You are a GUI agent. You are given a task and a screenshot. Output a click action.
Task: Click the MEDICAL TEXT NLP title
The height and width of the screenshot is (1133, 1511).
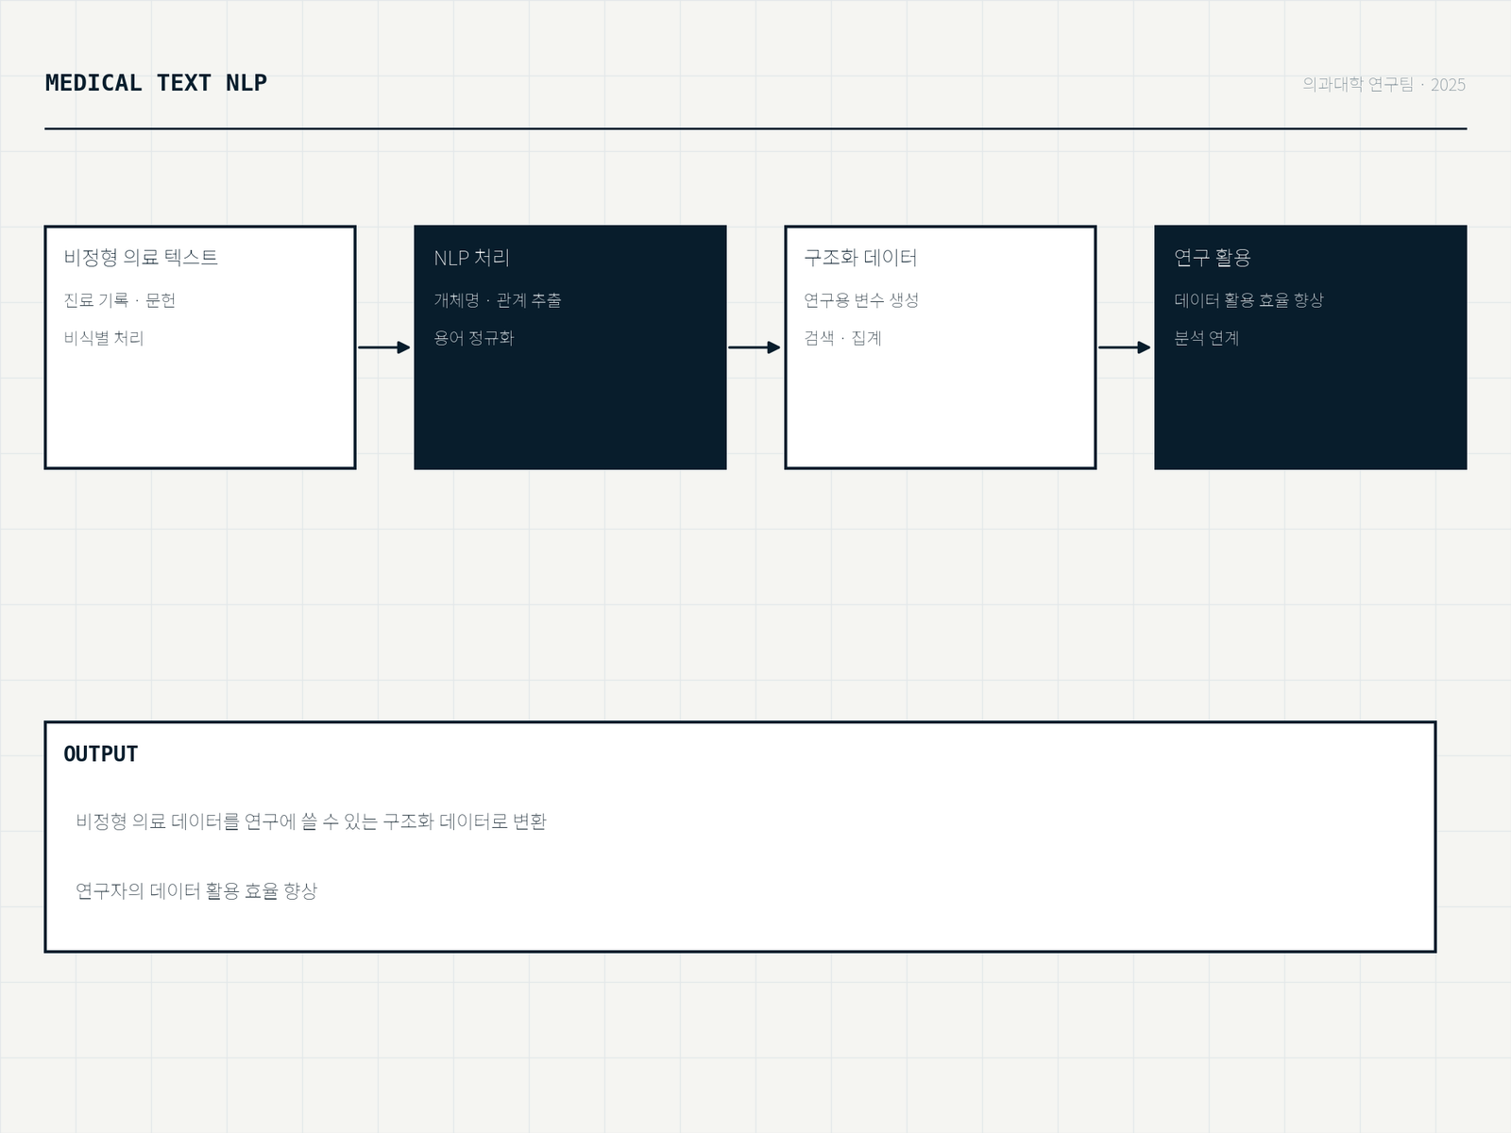coord(156,83)
